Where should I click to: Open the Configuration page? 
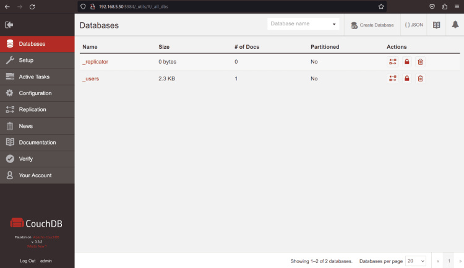(x=35, y=93)
